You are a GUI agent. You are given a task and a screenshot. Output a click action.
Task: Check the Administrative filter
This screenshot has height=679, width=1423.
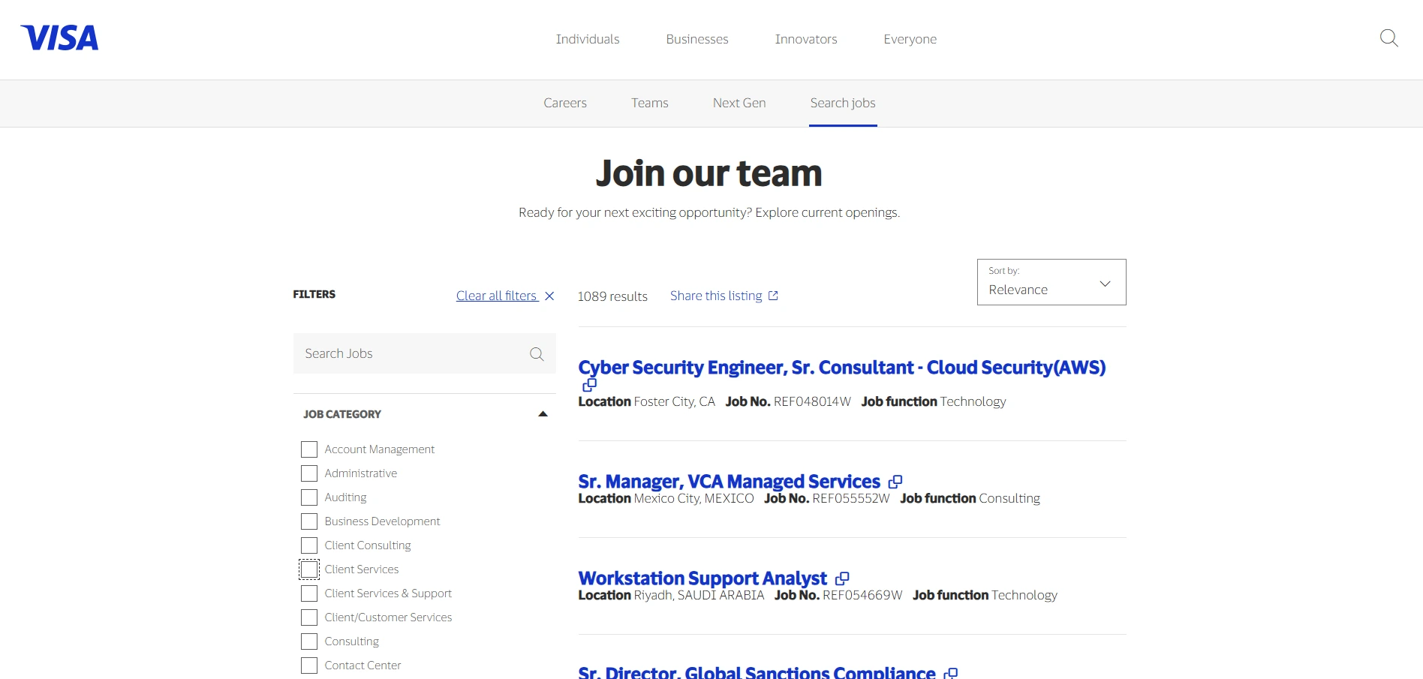click(309, 473)
